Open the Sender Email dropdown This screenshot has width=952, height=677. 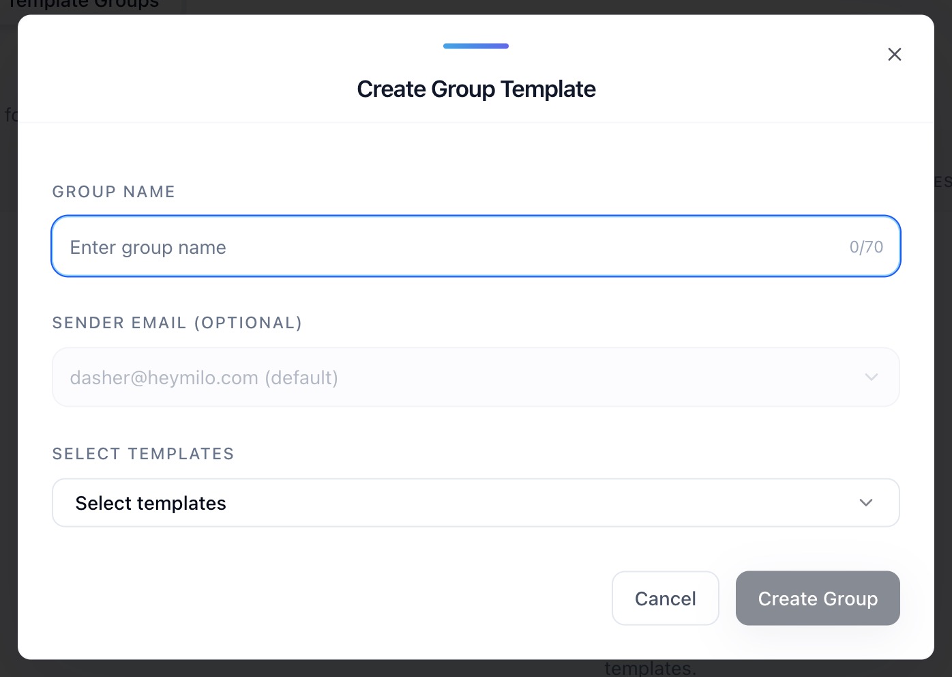[x=475, y=377]
